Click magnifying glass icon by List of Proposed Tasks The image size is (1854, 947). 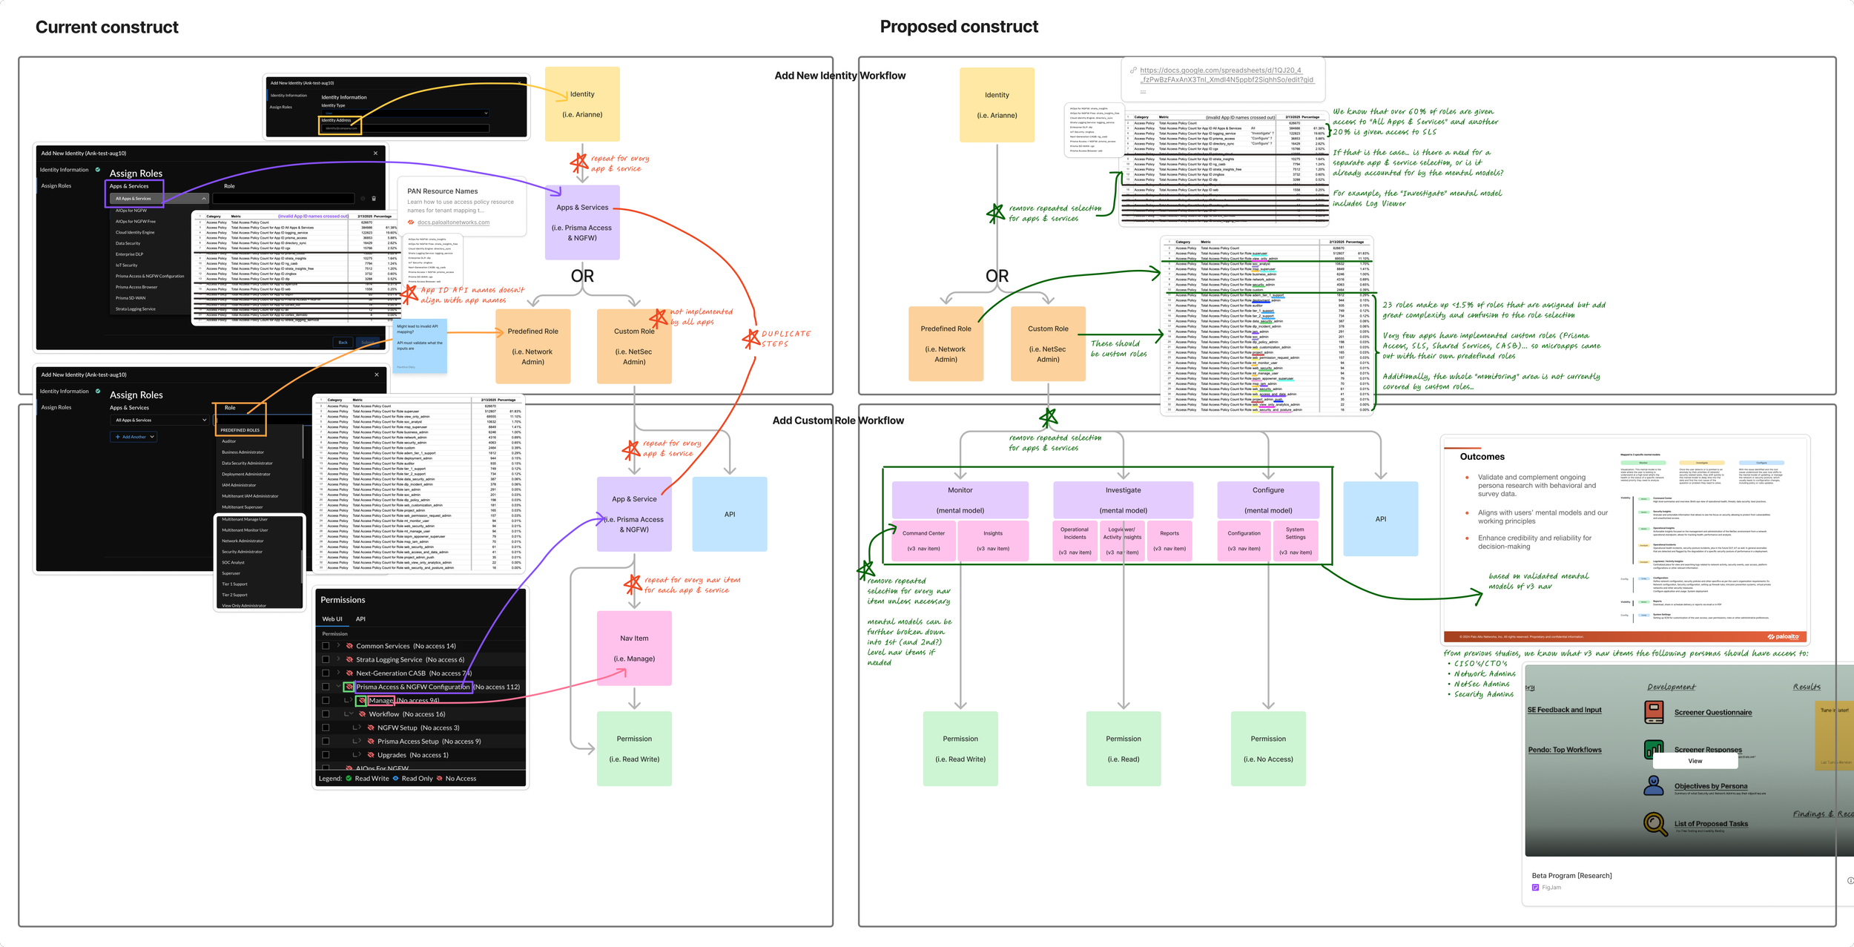[1655, 823]
